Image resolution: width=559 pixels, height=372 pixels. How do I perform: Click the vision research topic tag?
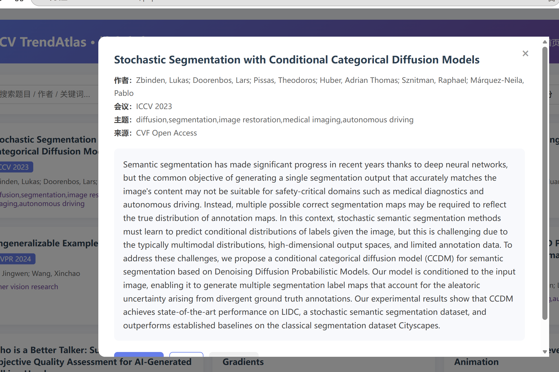(x=29, y=287)
